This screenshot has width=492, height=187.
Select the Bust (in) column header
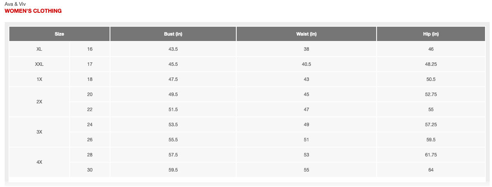click(x=173, y=34)
